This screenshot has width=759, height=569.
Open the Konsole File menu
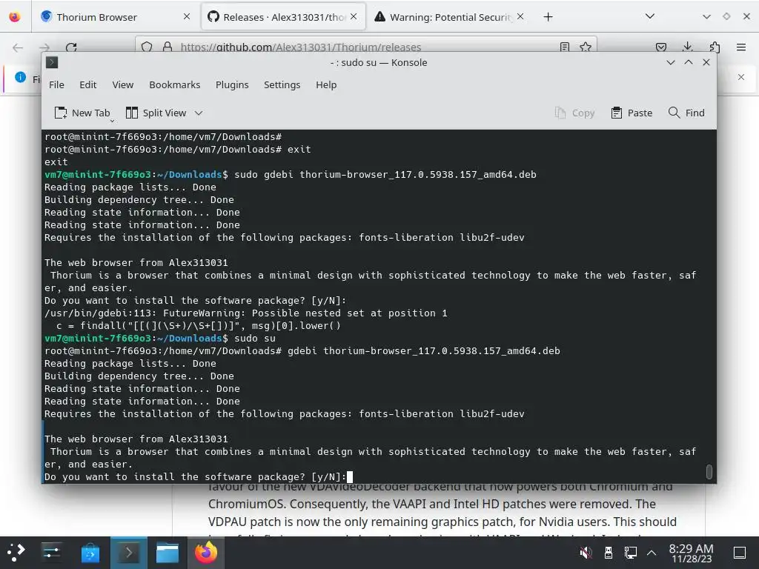(x=56, y=84)
